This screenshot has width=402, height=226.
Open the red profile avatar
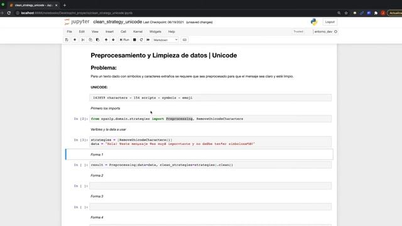[383, 13]
